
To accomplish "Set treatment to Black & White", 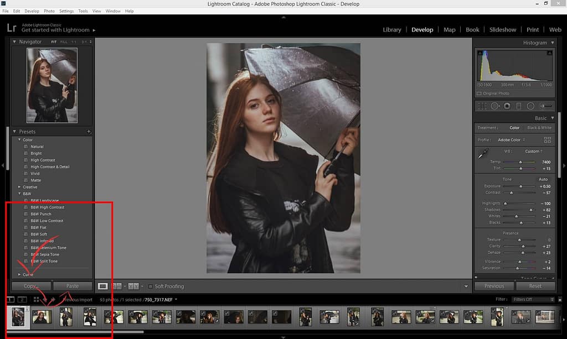I will (539, 128).
